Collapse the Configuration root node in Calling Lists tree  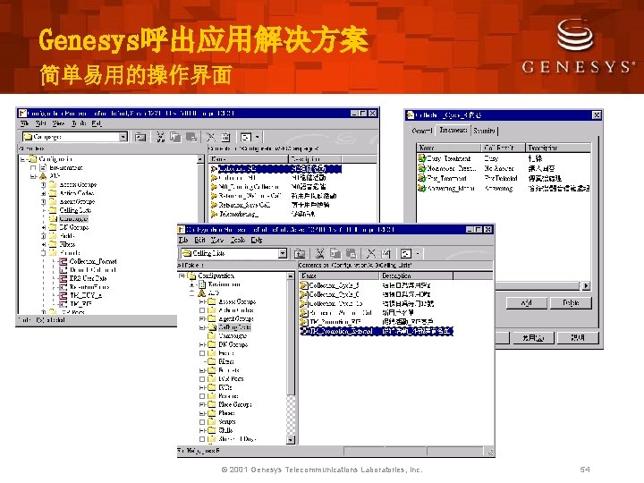click(x=182, y=276)
